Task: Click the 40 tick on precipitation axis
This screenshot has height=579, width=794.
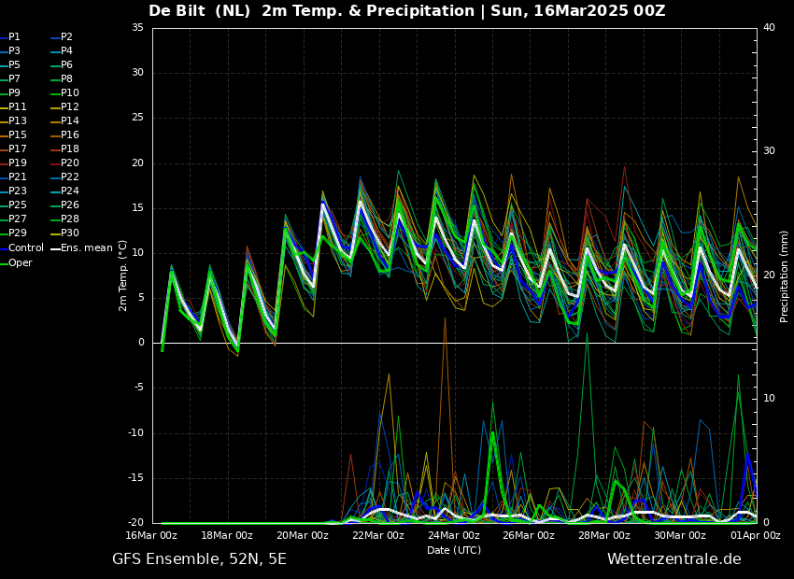Action: click(x=769, y=28)
